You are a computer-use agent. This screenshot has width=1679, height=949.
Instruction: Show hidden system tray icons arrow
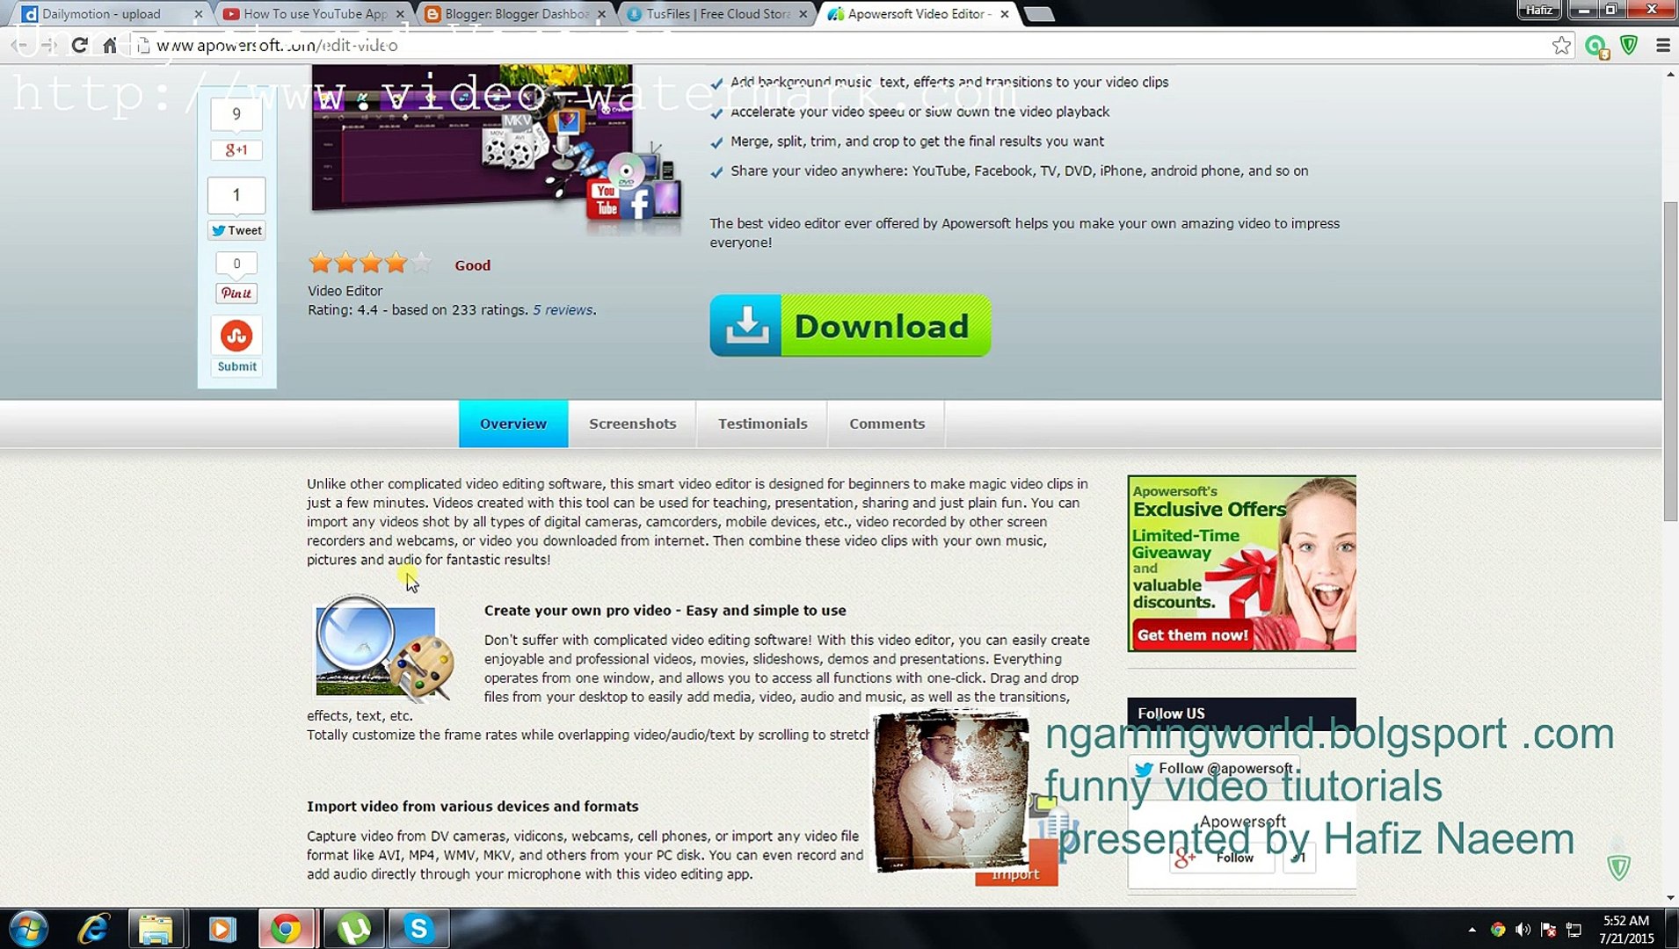(x=1472, y=930)
